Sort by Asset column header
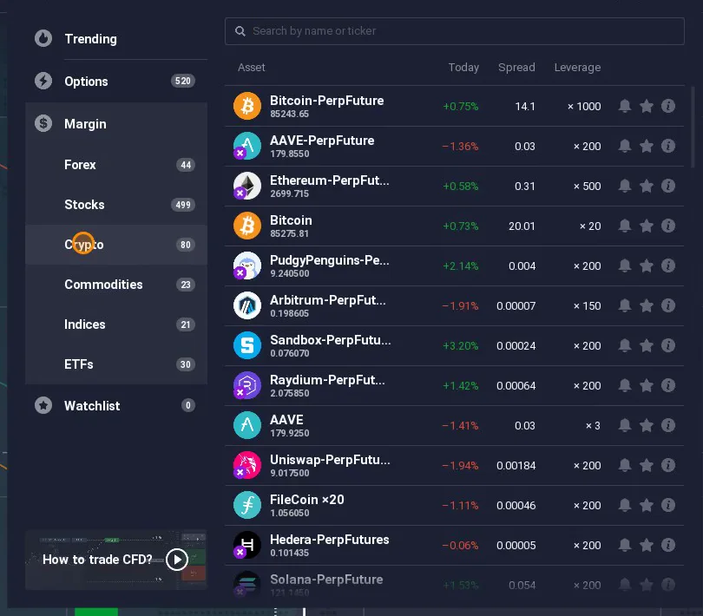703x616 pixels. coord(251,68)
